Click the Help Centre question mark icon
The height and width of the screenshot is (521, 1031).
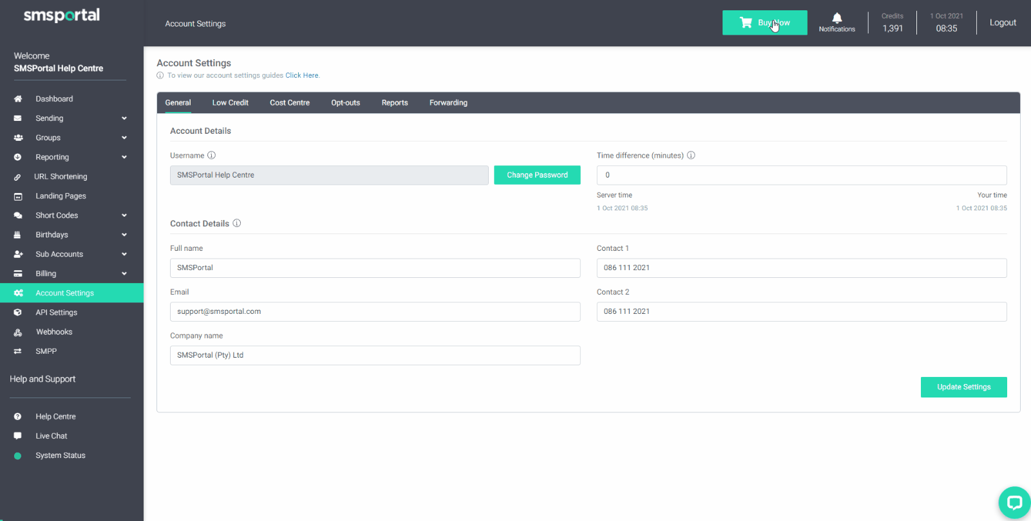coord(18,417)
